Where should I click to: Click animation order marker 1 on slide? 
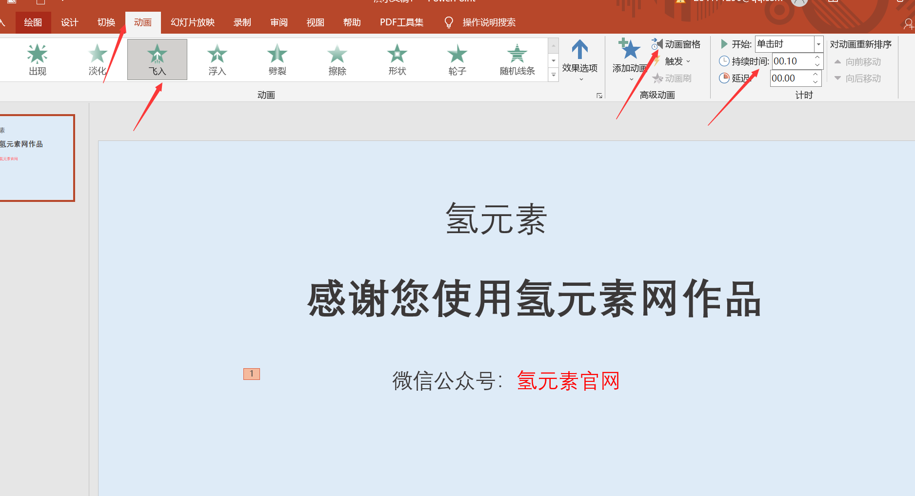252,374
